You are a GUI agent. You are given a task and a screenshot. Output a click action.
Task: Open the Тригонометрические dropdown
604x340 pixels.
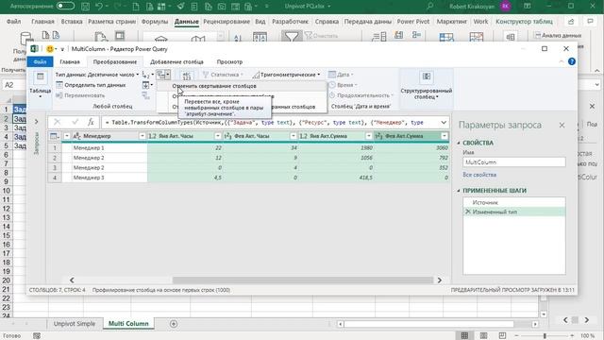pyautogui.click(x=287, y=75)
